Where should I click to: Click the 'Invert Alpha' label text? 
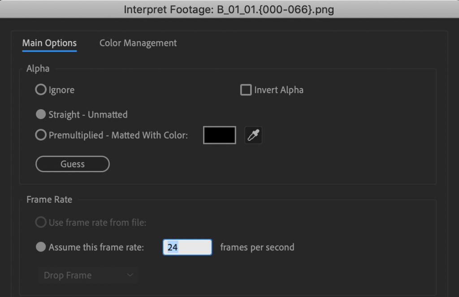point(279,90)
